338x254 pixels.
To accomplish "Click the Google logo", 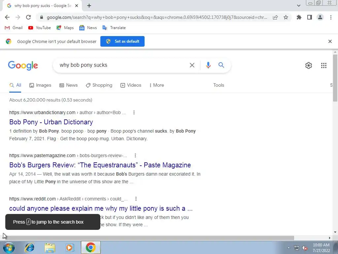I will pyautogui.click(x=23, y=65).
